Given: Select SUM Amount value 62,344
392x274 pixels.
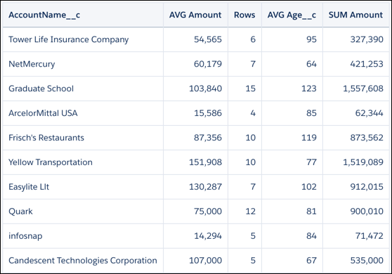Looking at the screenshot, I should [370, 113].
